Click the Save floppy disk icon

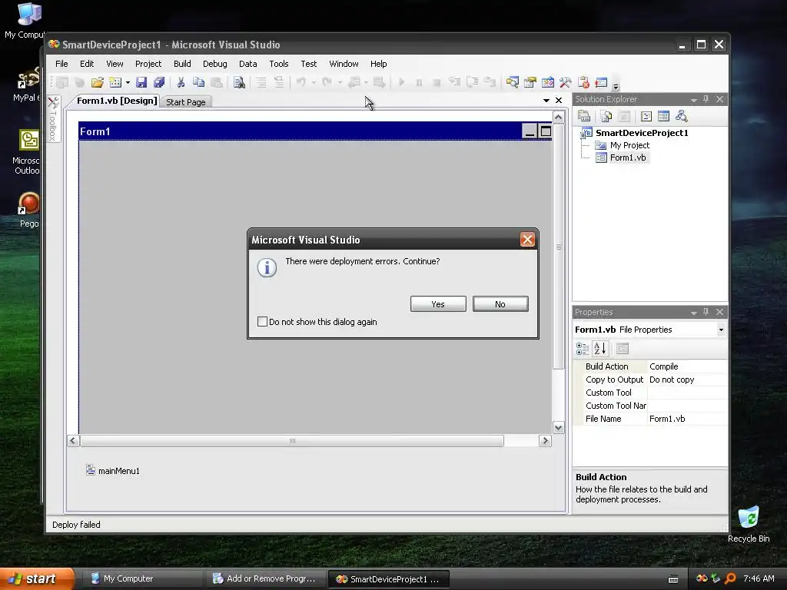point(141,82)
